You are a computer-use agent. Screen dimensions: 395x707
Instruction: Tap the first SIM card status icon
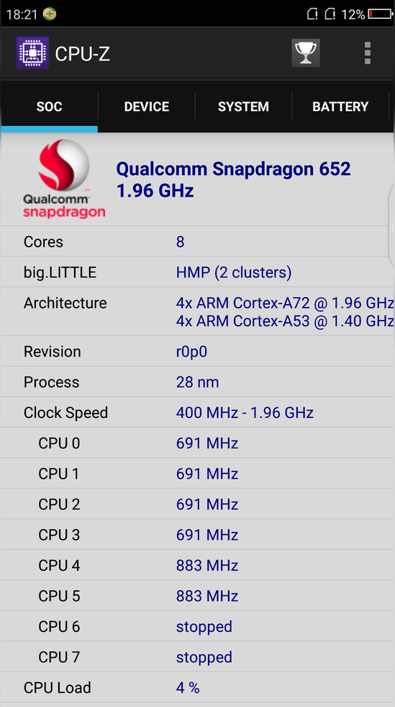click(x=312, y=14)
